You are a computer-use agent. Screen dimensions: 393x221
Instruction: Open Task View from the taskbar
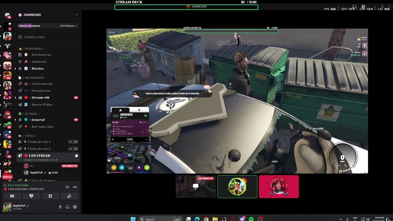point(189,219)
